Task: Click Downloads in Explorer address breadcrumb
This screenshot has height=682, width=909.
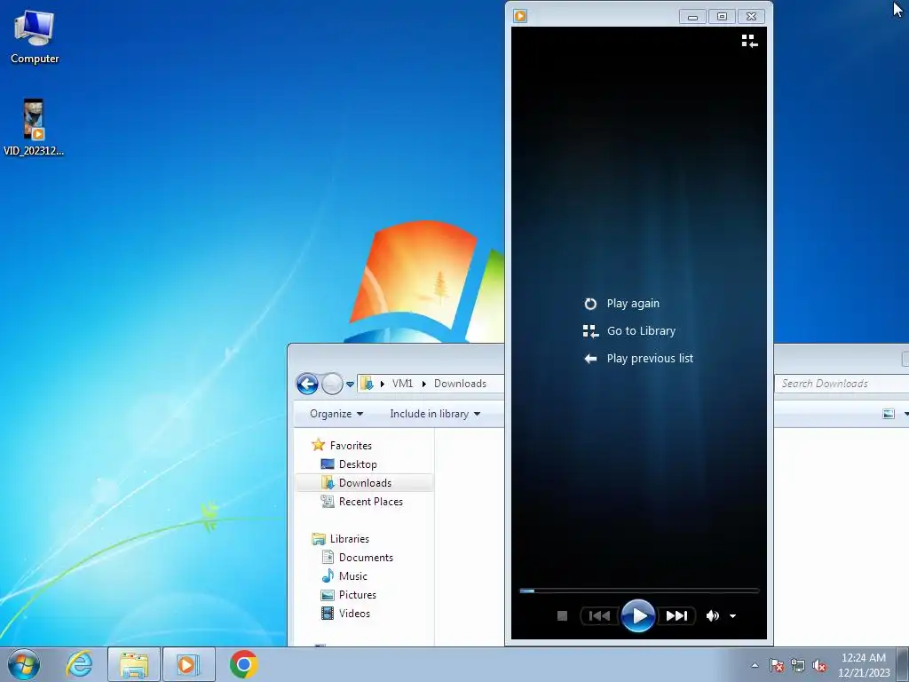Action: [461, 384]
